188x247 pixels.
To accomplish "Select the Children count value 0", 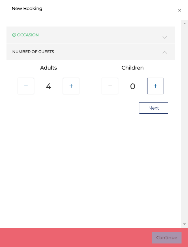I will pyautogui.click(x=133, y=86).
